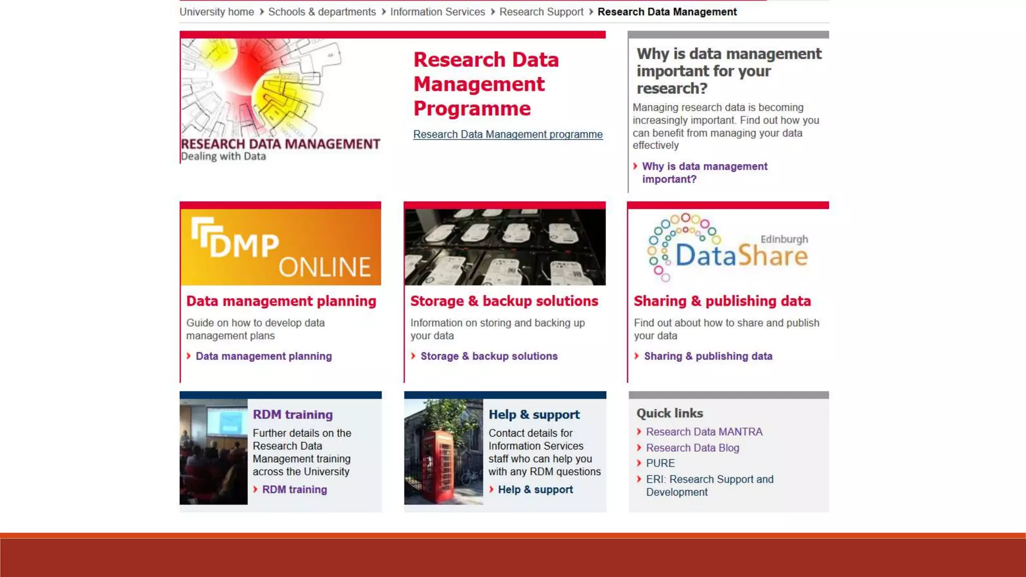Open the Research Data Management programme link
The image size is (1026, 577).
click(507, 134)
